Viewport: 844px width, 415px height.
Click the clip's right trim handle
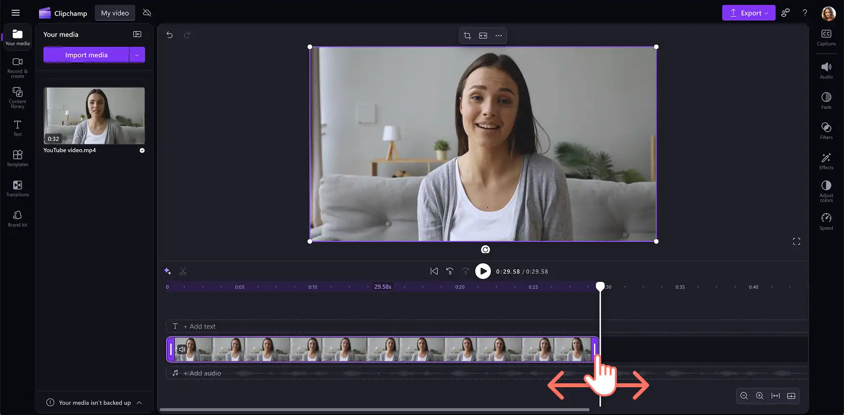pyautogui.click(x=594, y=349)
